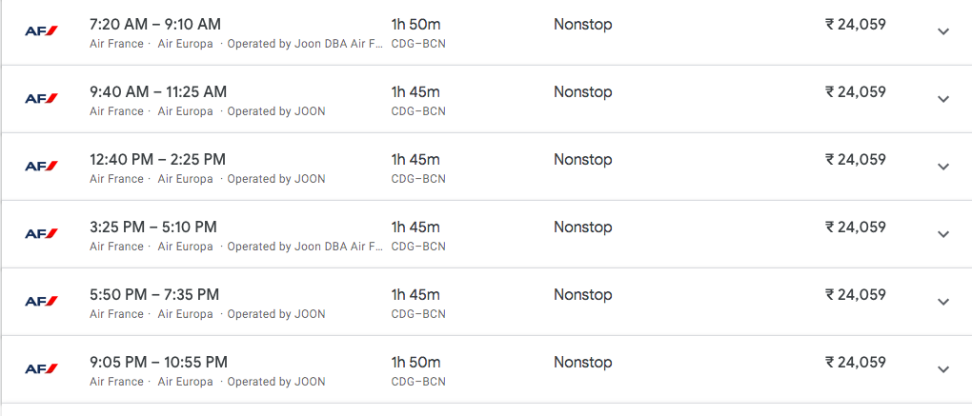Expand details for the 7:20 AM flight
Image resolution: width=972 pixels, height=416 pixels.
point(943,31)
